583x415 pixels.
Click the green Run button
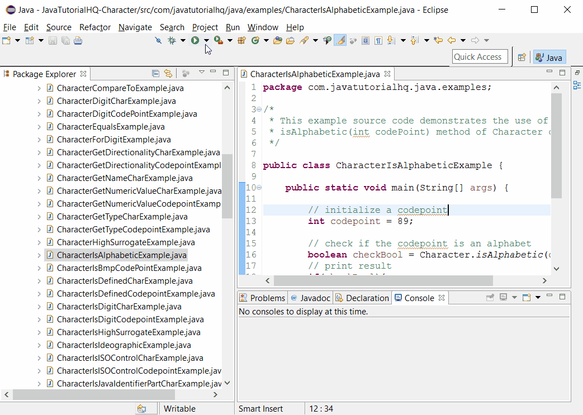(195, 41)
